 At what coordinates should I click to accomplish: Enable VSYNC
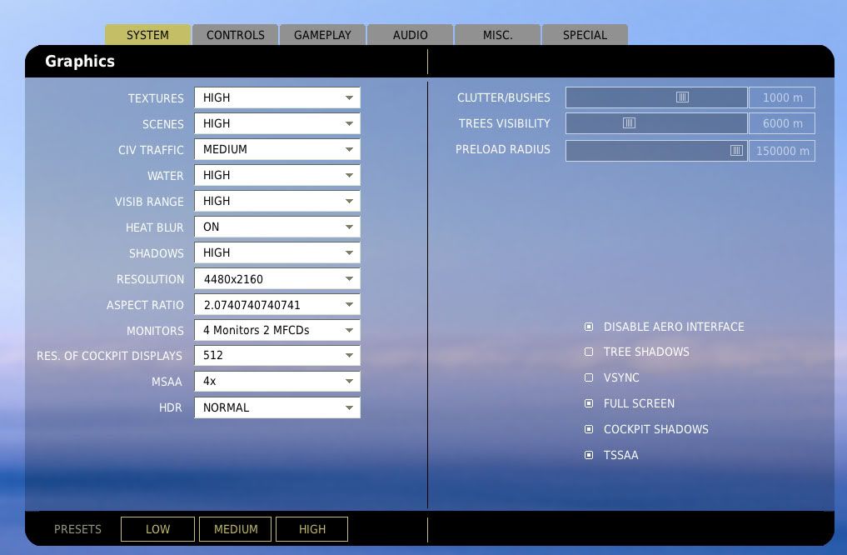[x=589, y=377]
